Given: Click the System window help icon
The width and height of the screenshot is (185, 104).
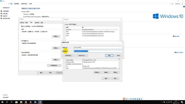Looking at the screenshot, I should [x=184, y=7].
